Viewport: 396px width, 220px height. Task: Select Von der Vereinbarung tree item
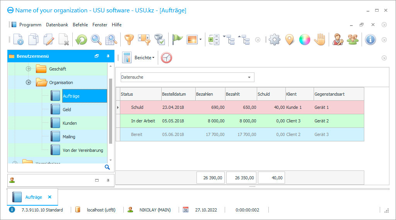83,150
